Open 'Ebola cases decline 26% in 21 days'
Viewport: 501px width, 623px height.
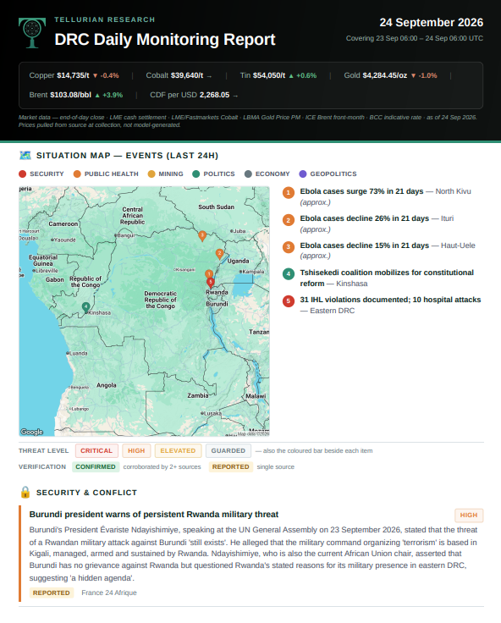click(x=365, y=218)
